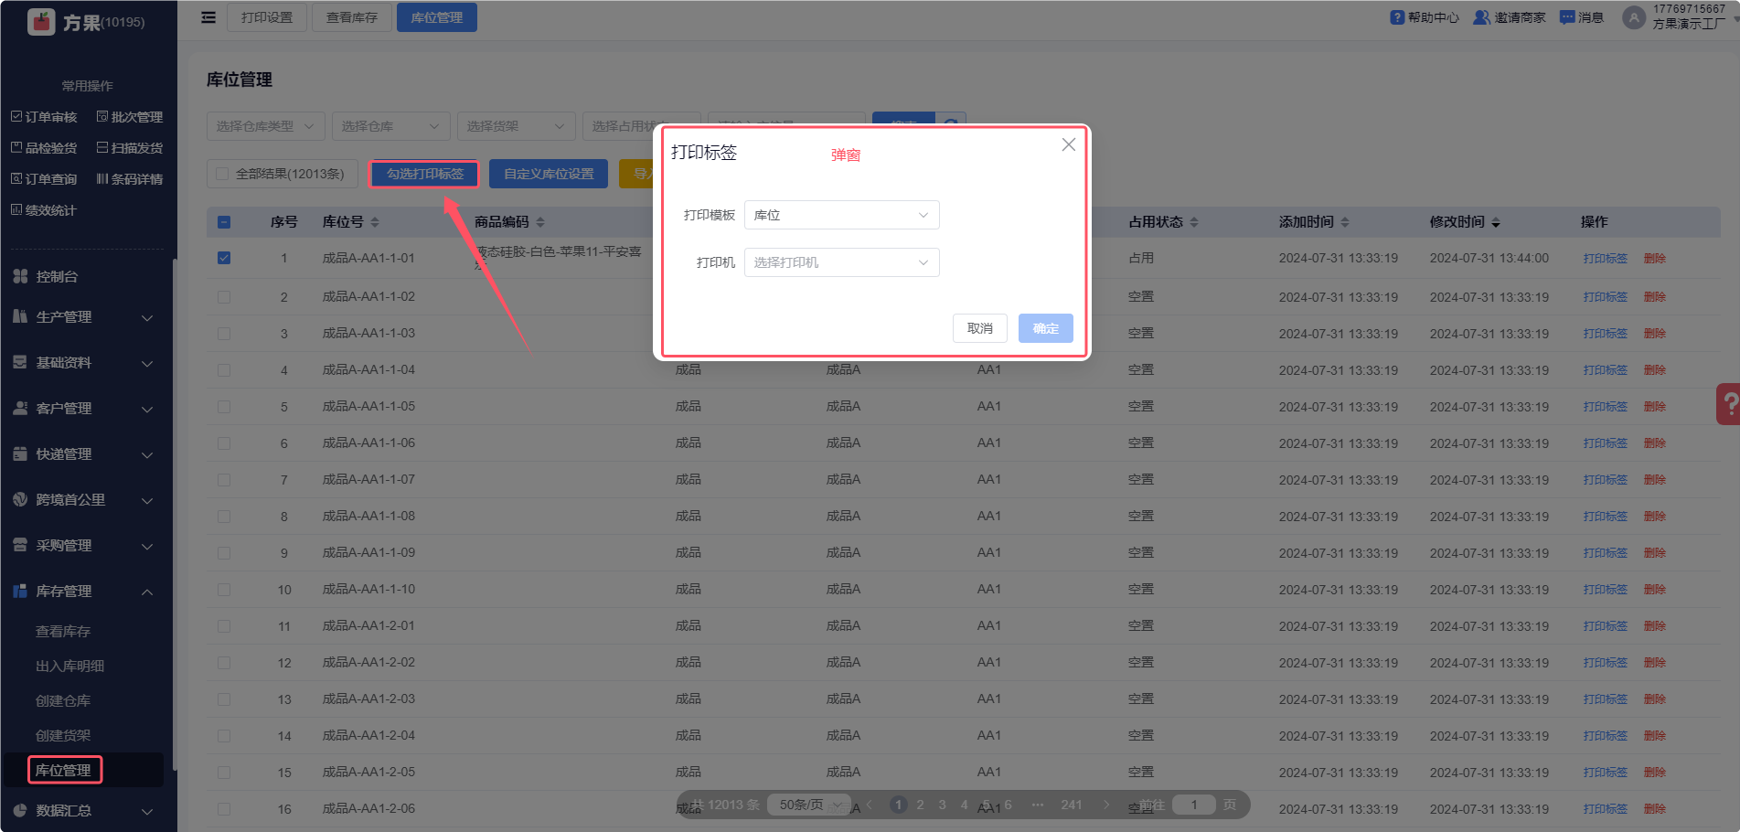Image resolution: width=1740 pixels, height=832 pixels.
Task: Check row 3 成品A-AA1-1-03 checkbox
Action: [x=224, y=334]
